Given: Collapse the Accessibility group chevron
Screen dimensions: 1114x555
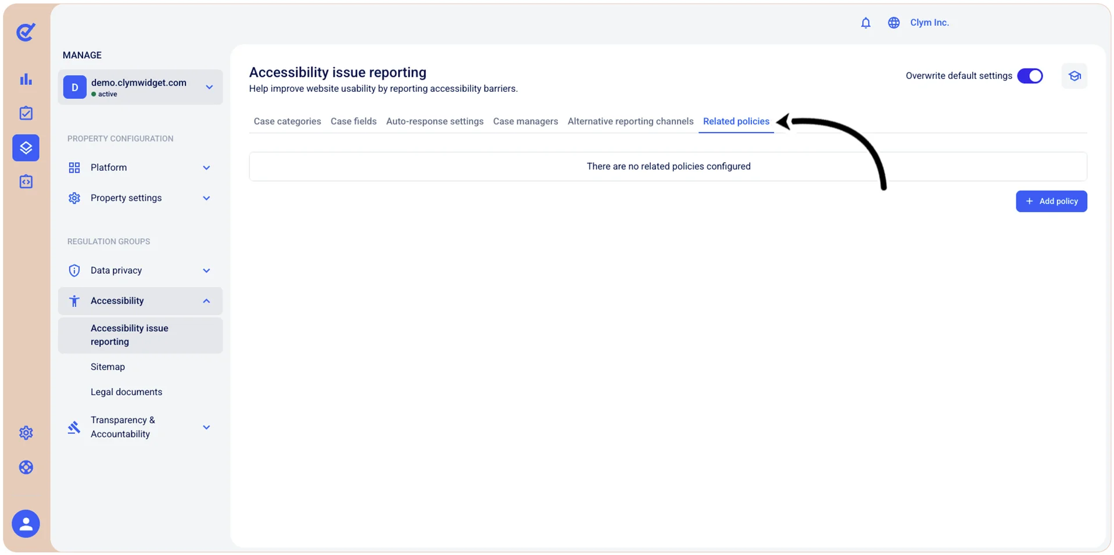Looking at the screenshot, I should pos(206,301).
